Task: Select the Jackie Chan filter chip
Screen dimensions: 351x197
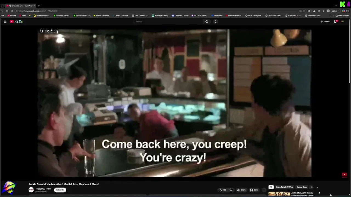Action: click(302, 187)
